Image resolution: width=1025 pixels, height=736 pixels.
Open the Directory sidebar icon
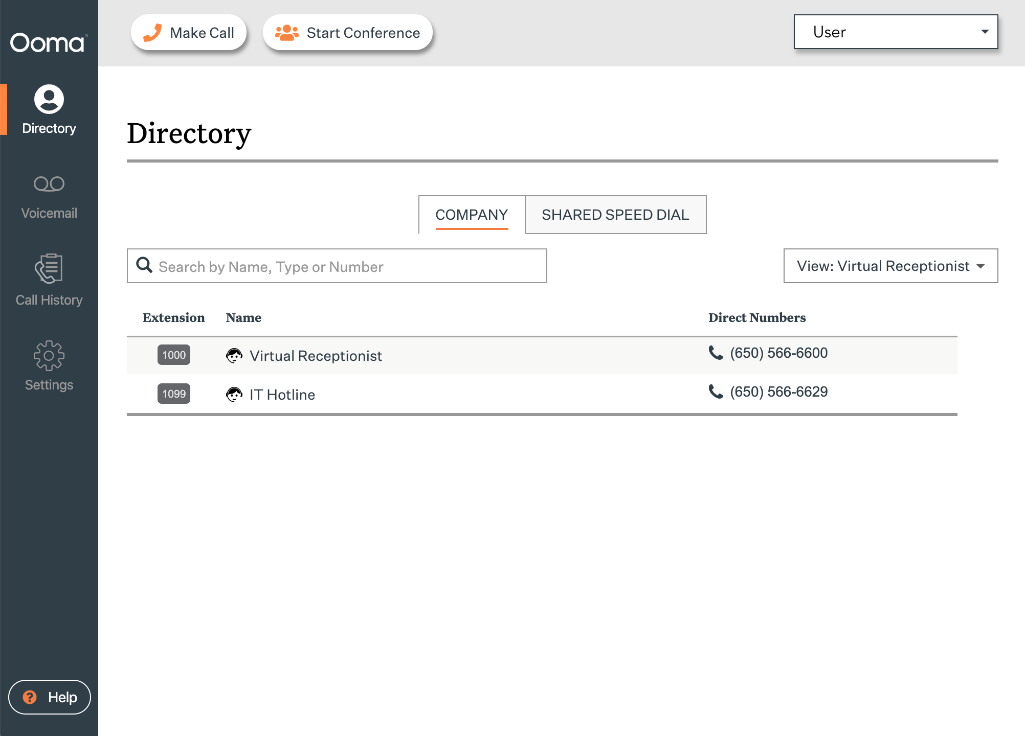coord(49,99)
